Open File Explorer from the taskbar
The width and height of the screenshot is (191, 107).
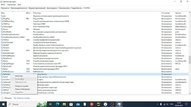[64, 104]
